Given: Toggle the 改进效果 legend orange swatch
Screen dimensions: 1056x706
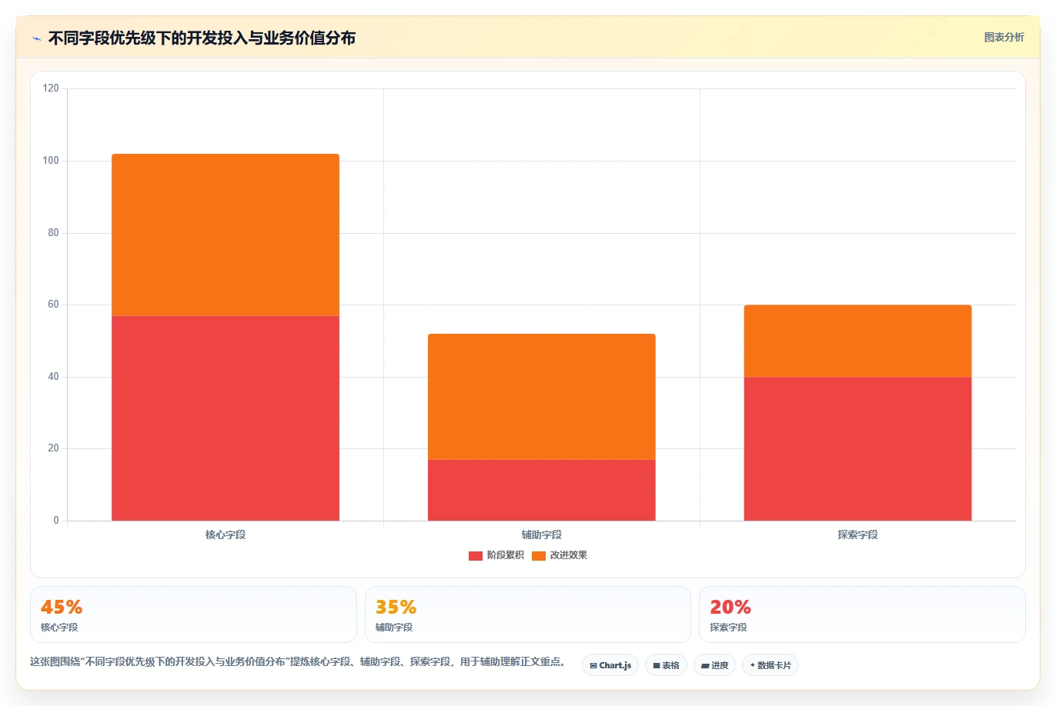Looking at the screenshot, I should [x=539, y=556].
